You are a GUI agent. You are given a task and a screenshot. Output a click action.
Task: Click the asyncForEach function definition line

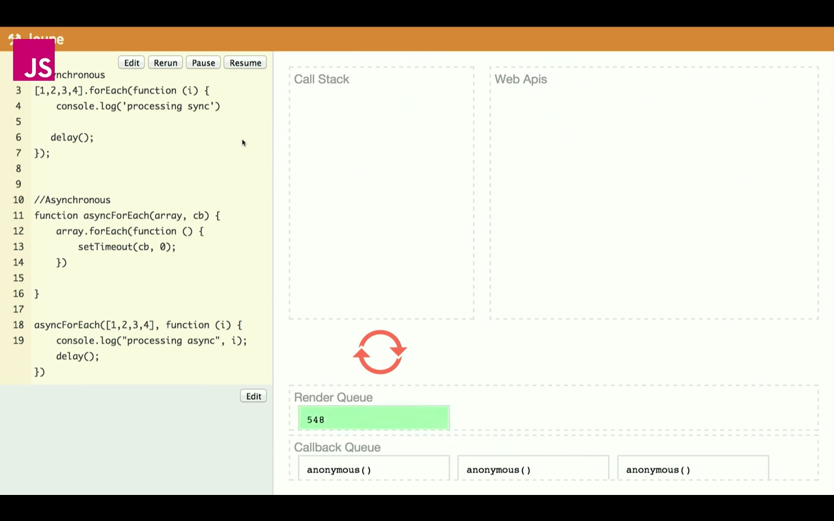point(127,216)
